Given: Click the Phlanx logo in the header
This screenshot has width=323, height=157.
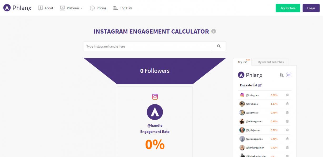Looking at the screenshot, I should tap(17, 8).
